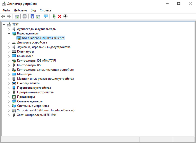Image resolution: width=196 pixels, height=143 pixels.
Task: Expand the Аудиовходы и аудиовыходы node
Action: (x=9, y=29)
